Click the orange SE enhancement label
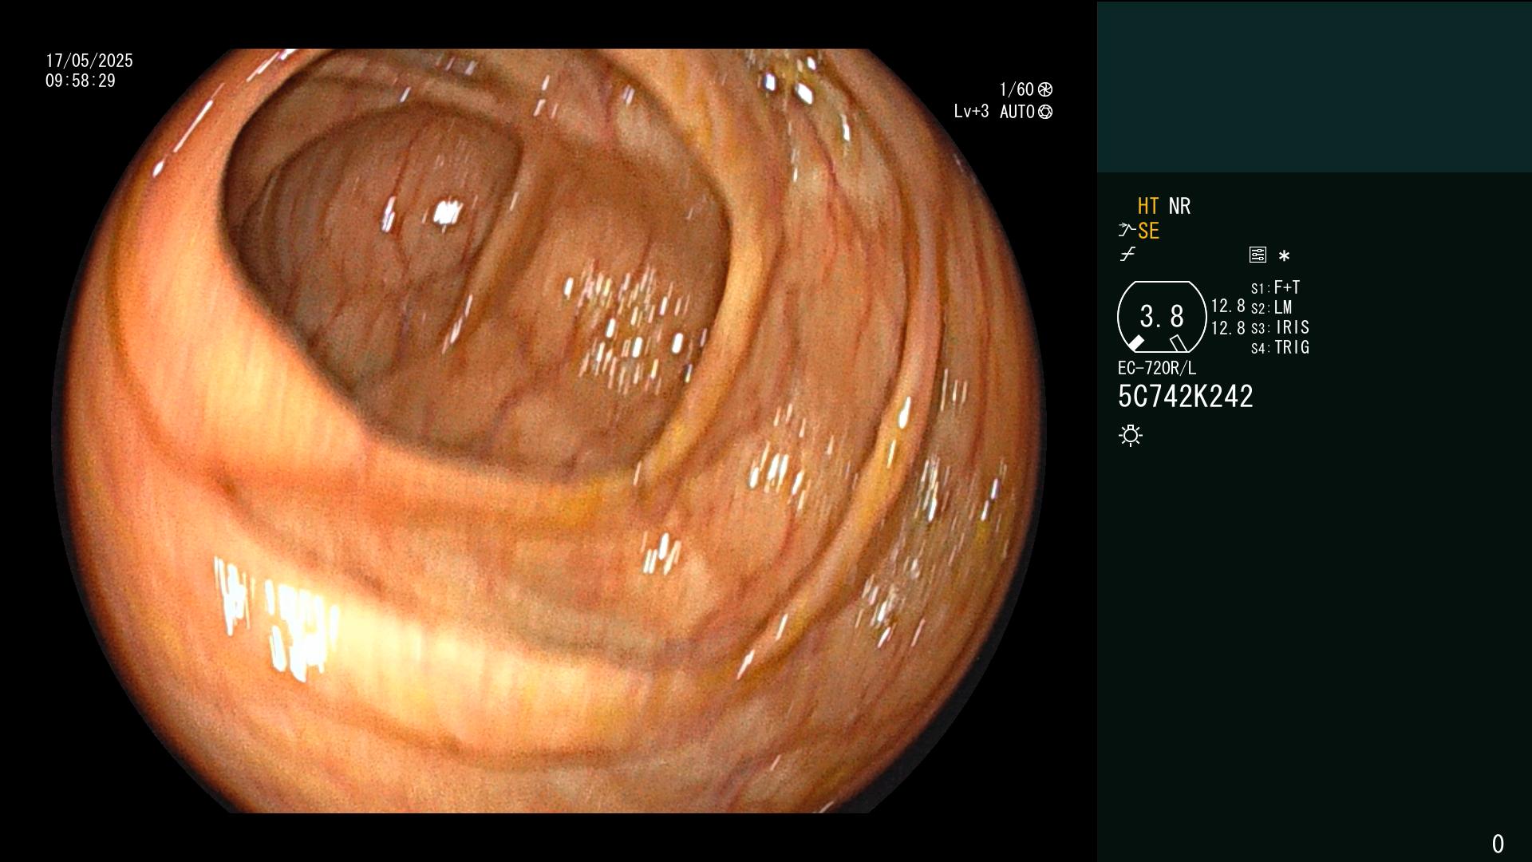 [x=1148, y=231]
